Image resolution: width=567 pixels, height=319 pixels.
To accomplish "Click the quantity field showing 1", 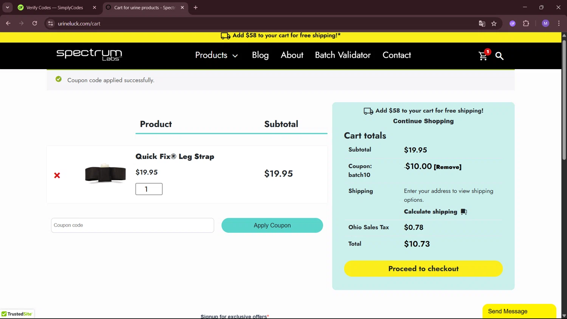I will pyautogui.click(x=149, y=189).
